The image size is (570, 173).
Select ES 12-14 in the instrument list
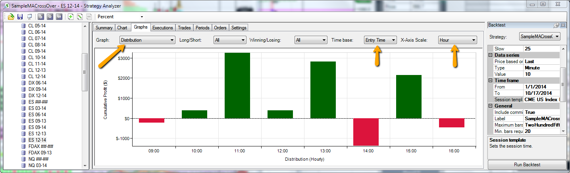tap(37, 140)
